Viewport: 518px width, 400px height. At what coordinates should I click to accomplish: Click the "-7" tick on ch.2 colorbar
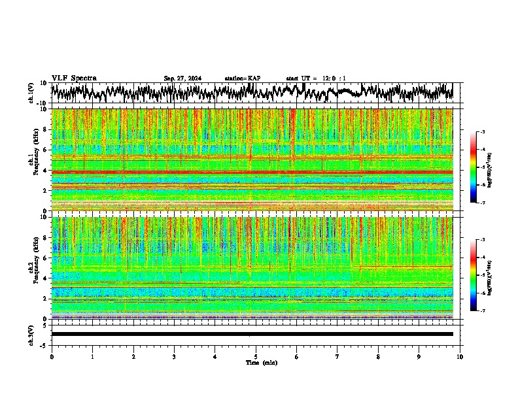coord(482,310)
